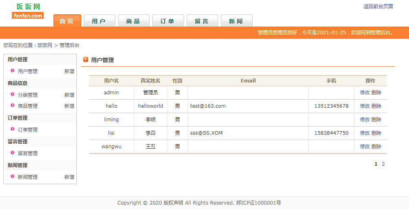
Task: Click the username cell wangwu
Action: click(x=111, y=147)
